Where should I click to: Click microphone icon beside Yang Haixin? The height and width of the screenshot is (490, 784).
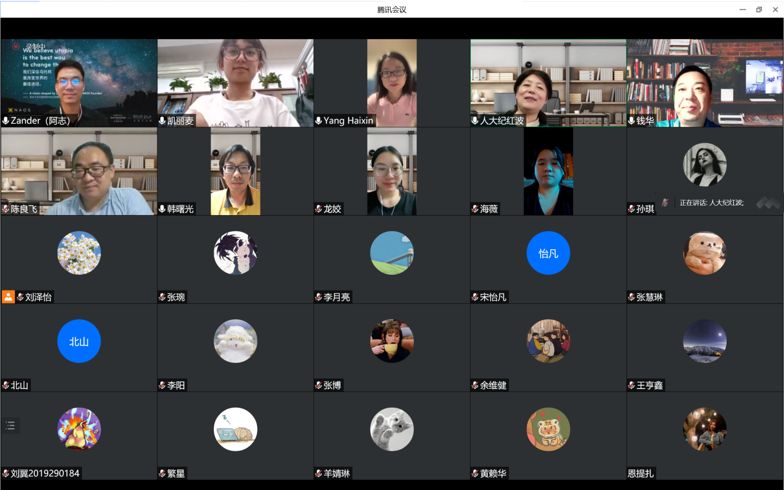[x=319, y=121]
